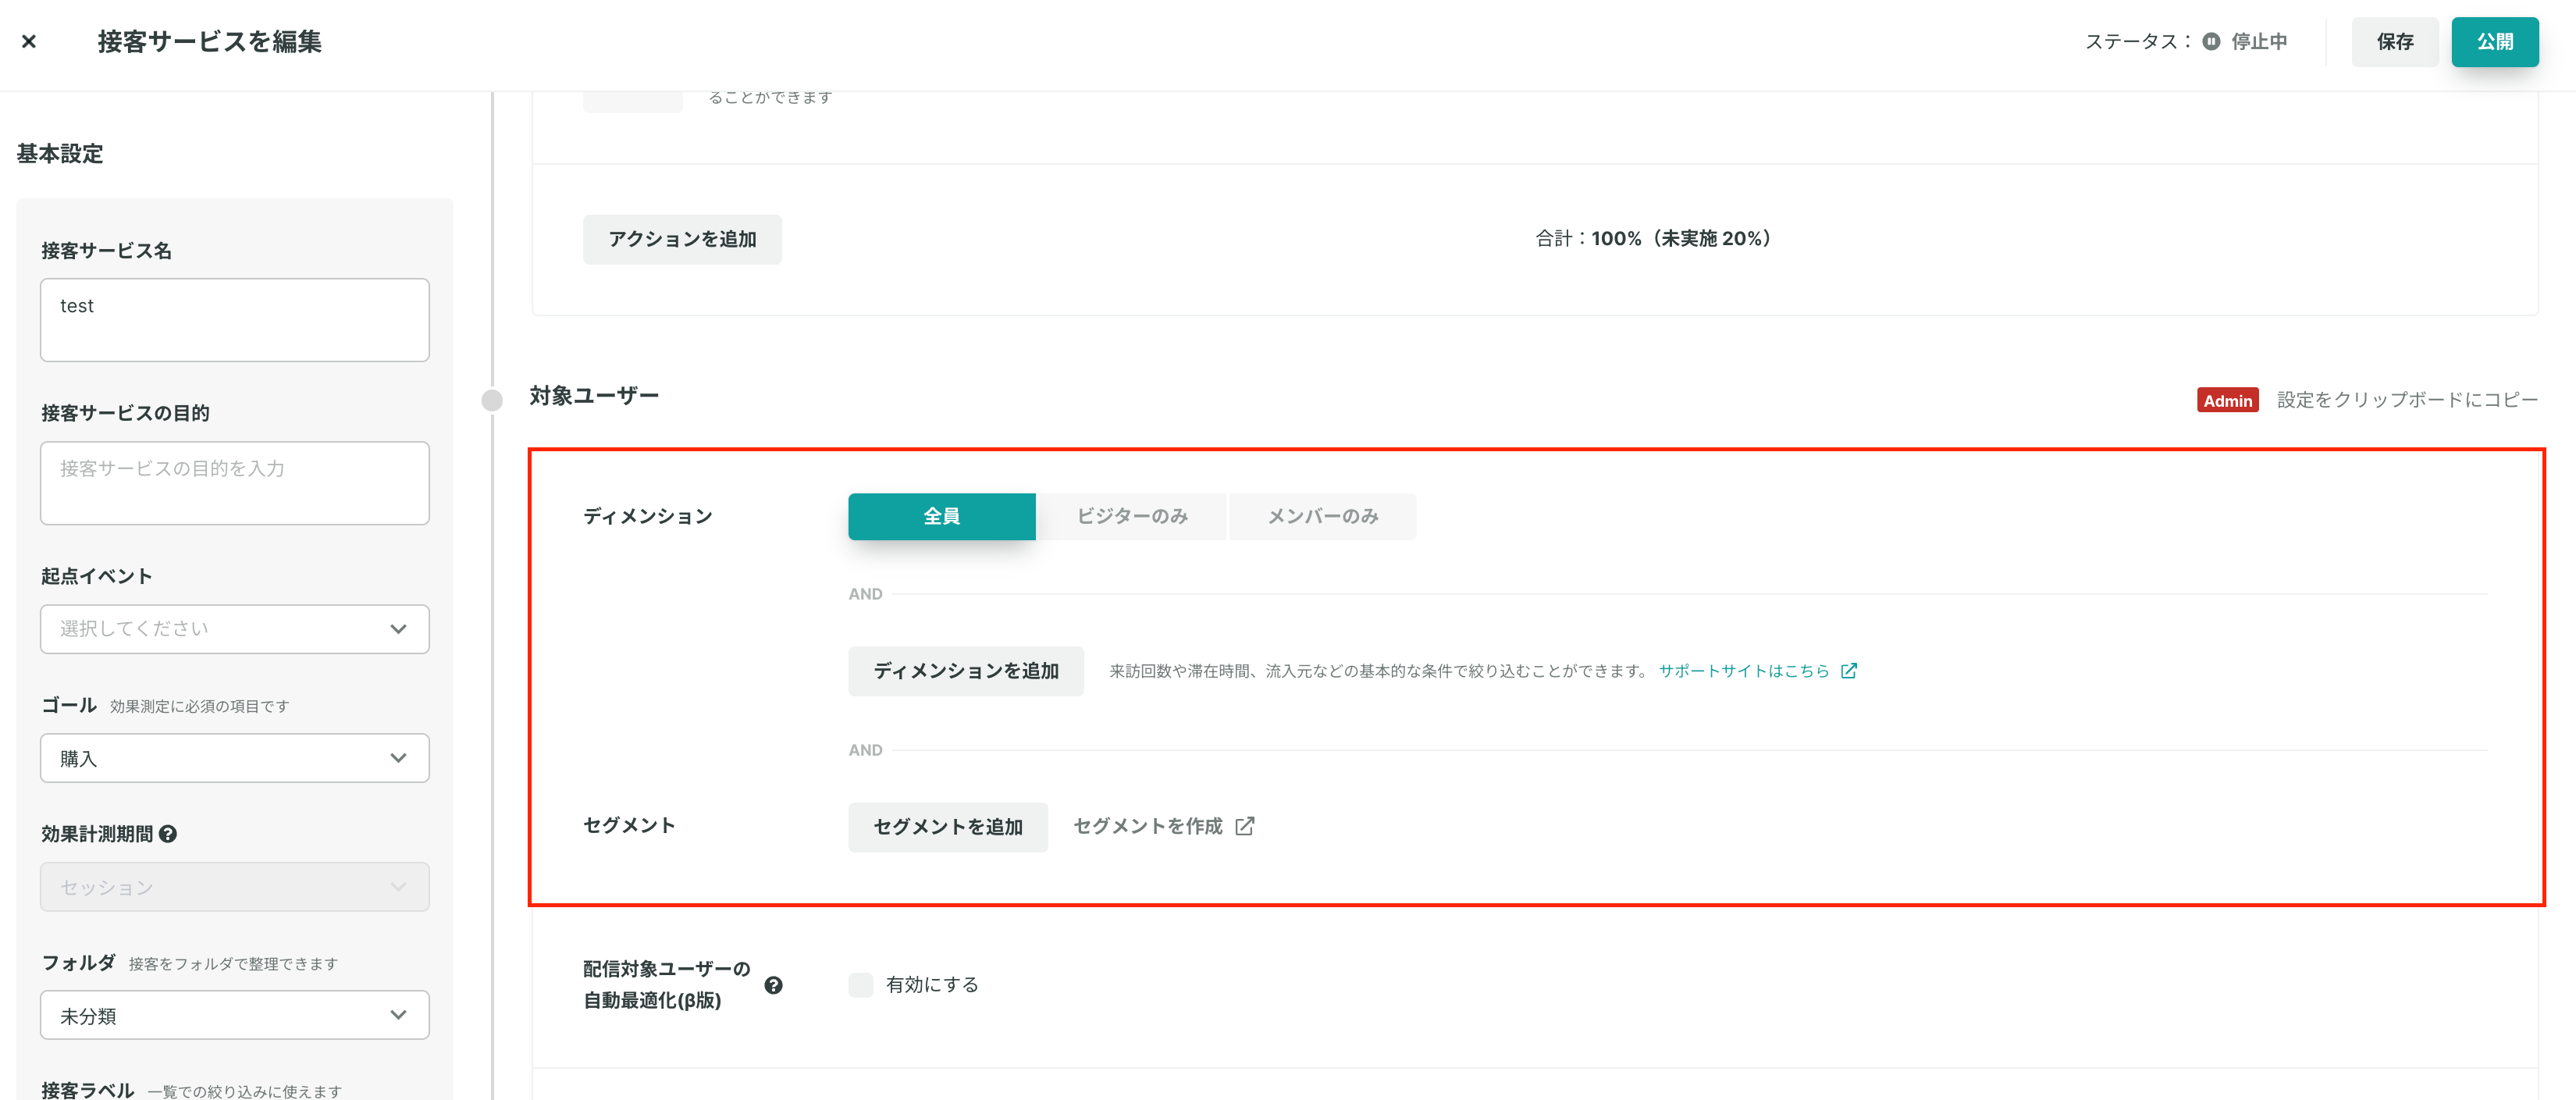Open the セグメントを作成 link

click(1147, 826)
